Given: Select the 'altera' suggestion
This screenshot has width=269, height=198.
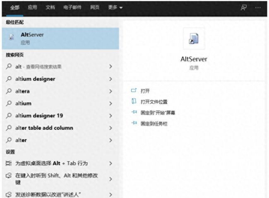Looking at the screenshot, I should (60, 91).
